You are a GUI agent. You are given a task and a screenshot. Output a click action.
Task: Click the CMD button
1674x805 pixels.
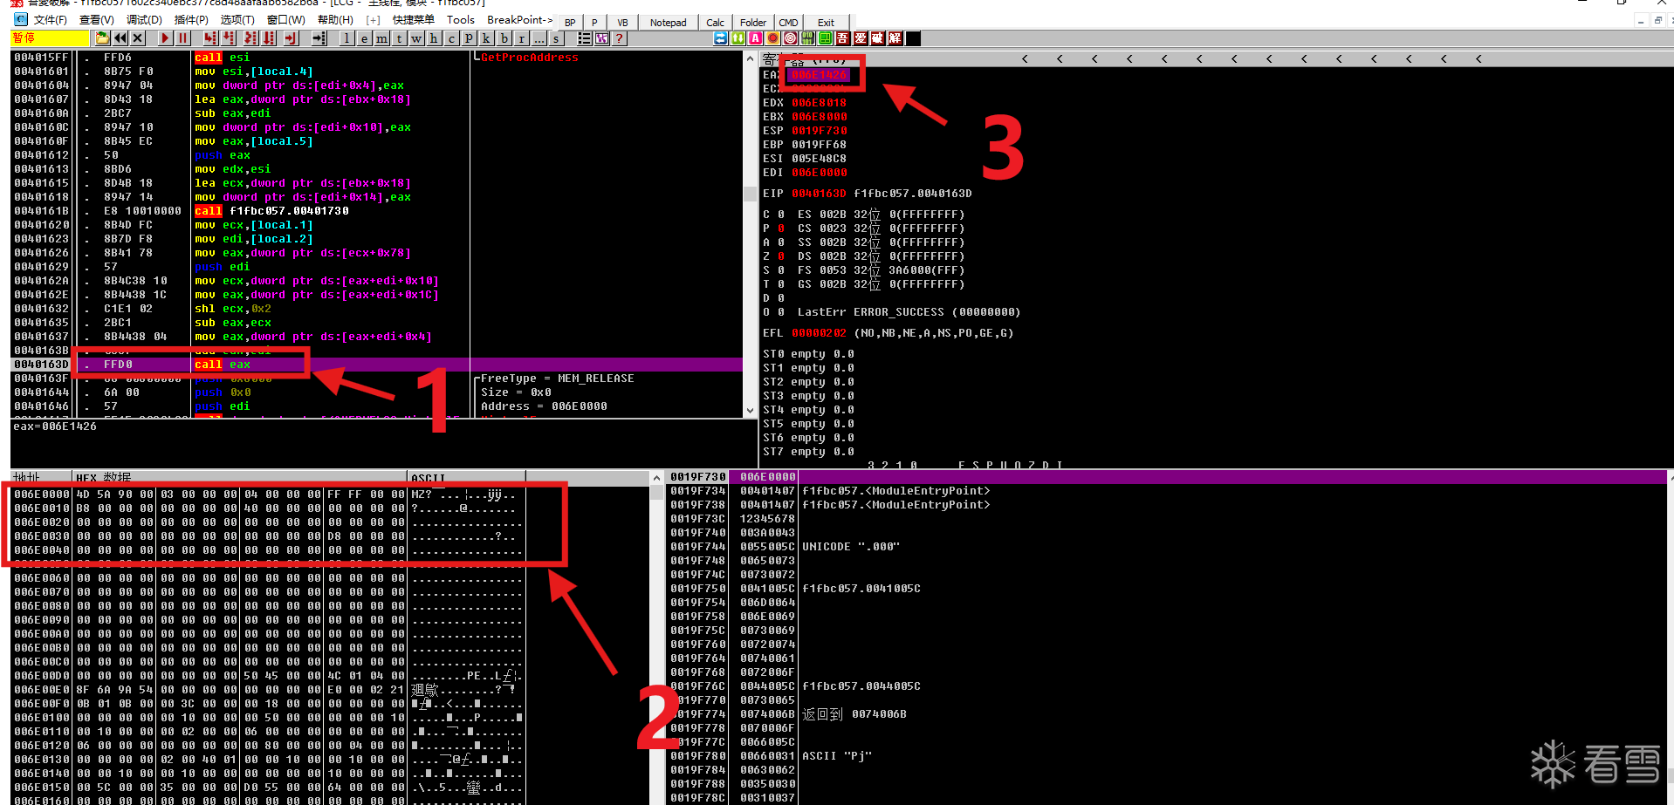[x=789, y=23]
